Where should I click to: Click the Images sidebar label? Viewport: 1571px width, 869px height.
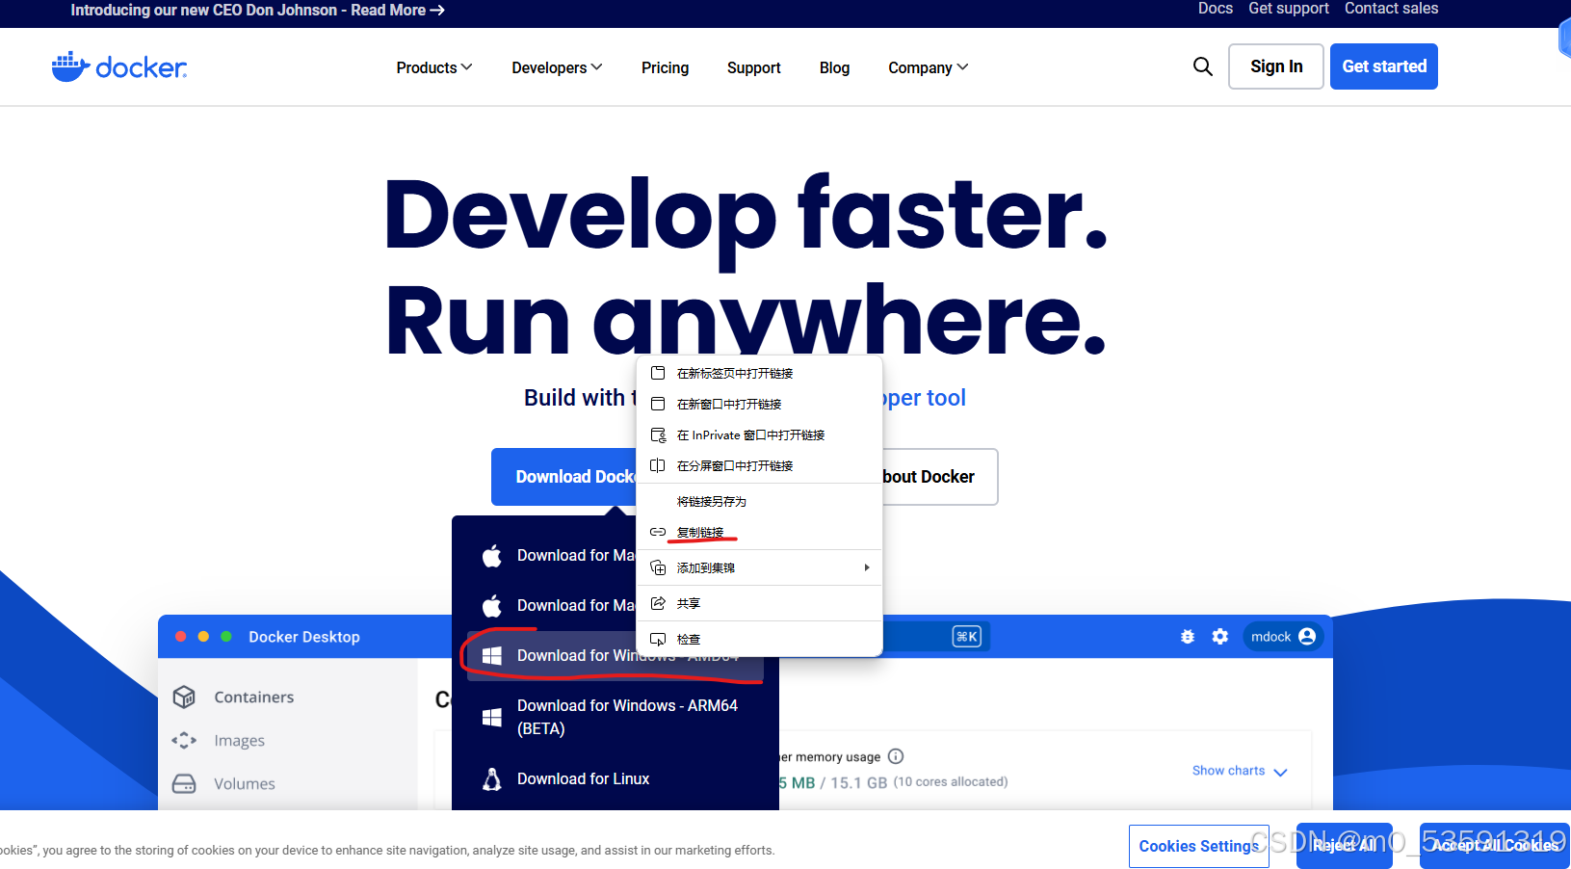tap(240, 741)
